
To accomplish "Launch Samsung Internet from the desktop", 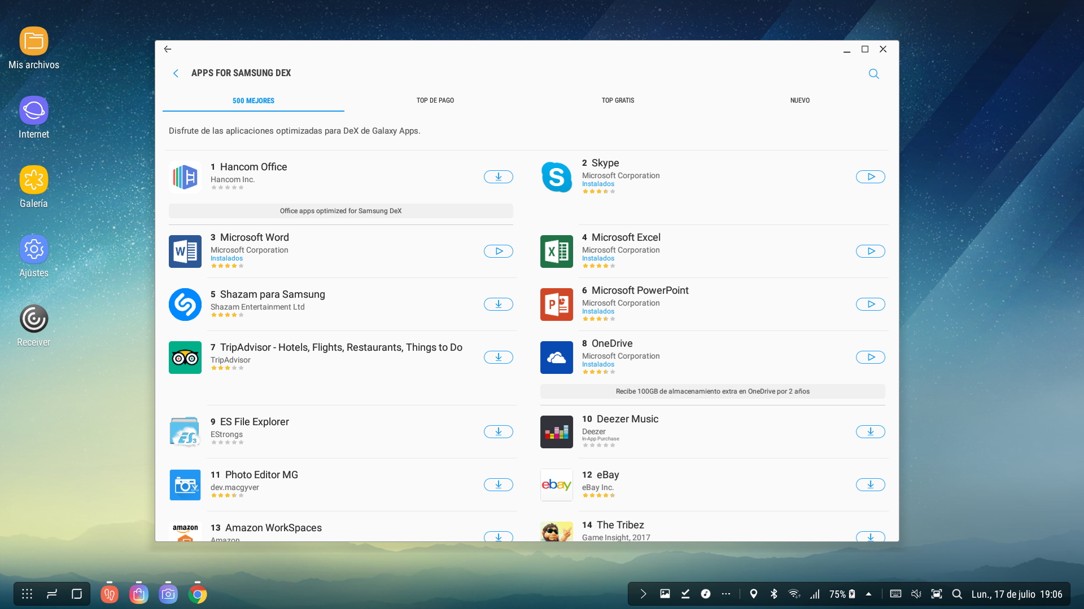I will pos(34,118).
